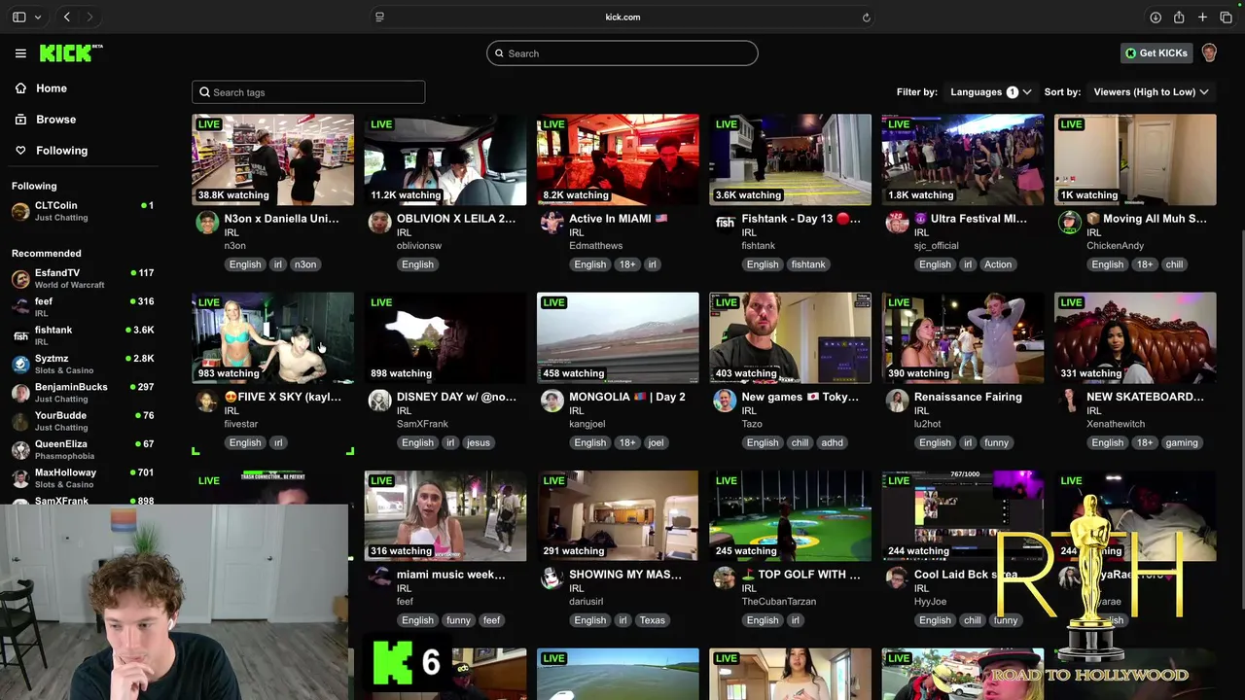Show browser tab overview

1226,17
